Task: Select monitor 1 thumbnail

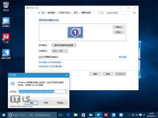Action: (x=75, y=32)
